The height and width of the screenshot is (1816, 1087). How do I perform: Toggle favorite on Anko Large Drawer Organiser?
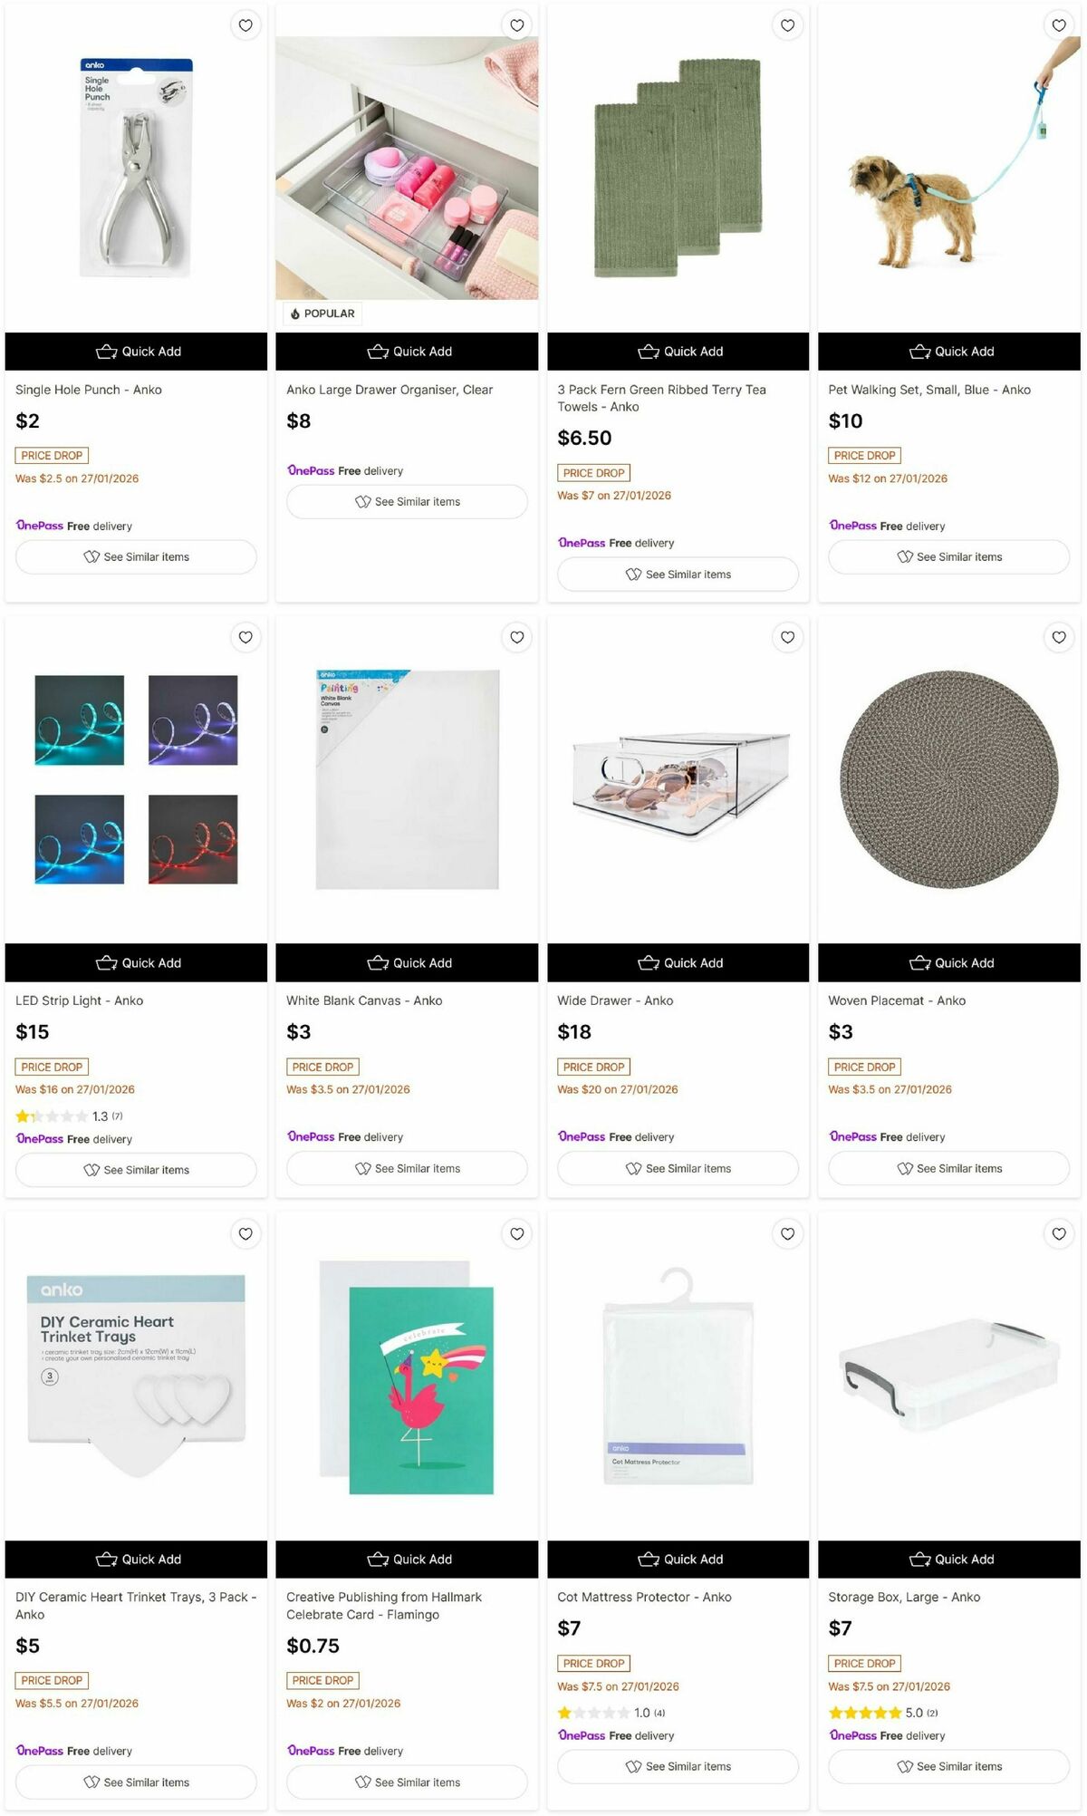point(516,25)
